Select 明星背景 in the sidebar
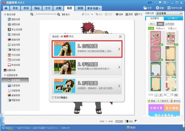 pos(14,100)
